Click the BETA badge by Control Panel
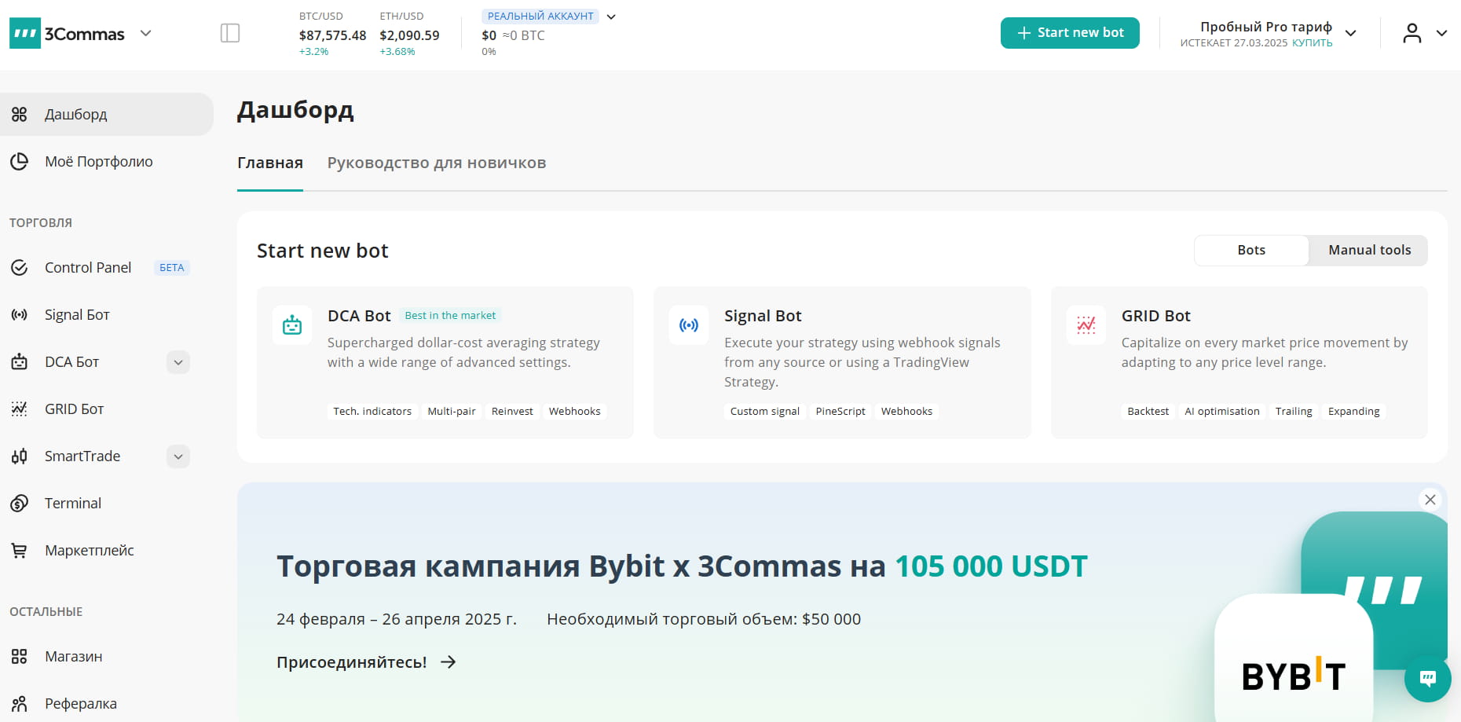 coord(171,268)
